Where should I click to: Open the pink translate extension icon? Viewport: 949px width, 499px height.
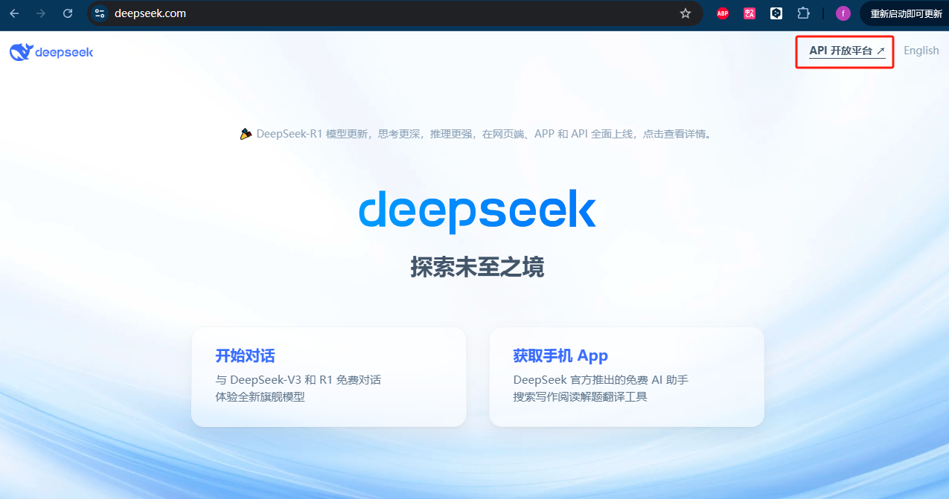750,13
